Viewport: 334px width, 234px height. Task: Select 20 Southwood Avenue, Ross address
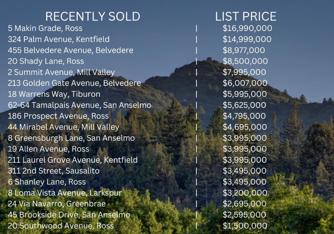(x=61, y=226)
